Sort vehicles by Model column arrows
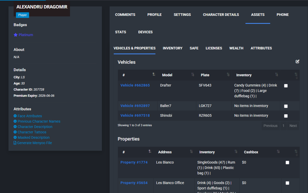 (193, 74)
